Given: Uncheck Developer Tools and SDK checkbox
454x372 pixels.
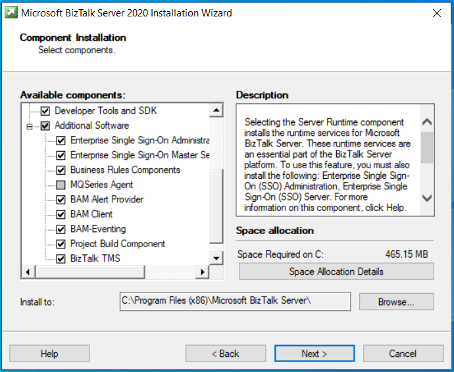Looking at the screenshot, I should pyautogui.click(x=45, y=111).
